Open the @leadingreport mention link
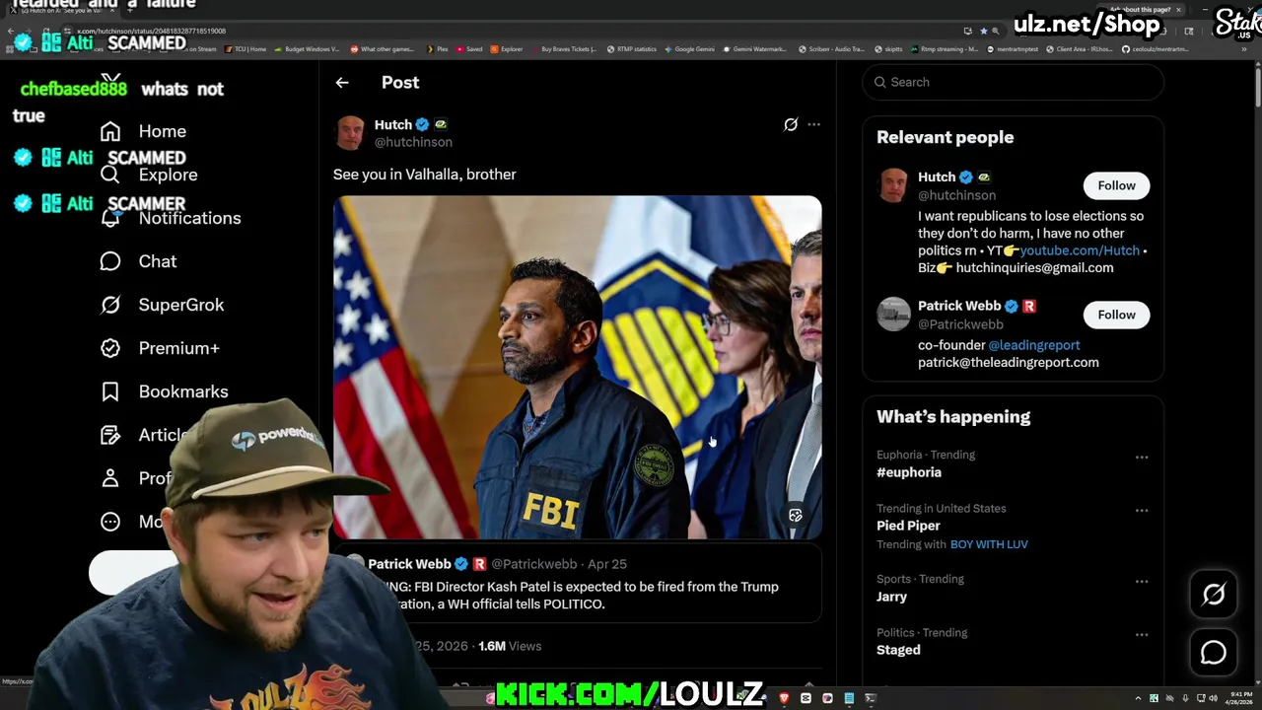1262x710 pixels. tap(1034, 345)
